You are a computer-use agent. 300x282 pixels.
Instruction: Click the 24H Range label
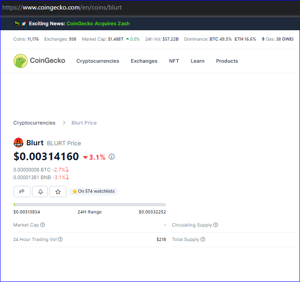coord(89,212)
